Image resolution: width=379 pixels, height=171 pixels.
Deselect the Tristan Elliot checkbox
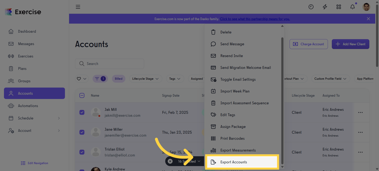click(82, 152)
